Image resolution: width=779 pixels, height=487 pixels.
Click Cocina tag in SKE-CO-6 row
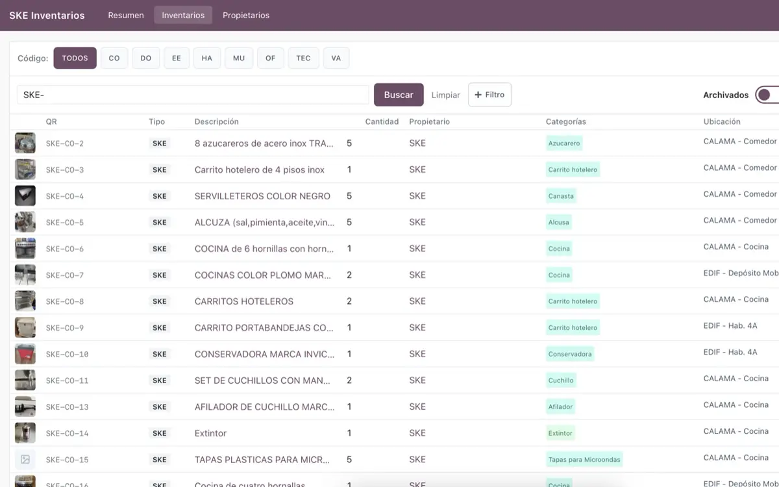(559, 249)
